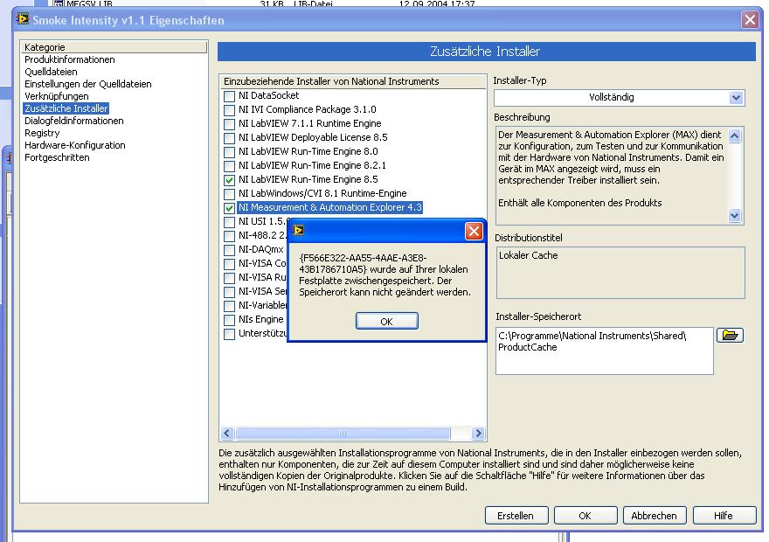
Task: Enable NI LabVIEW Run-Time Engine 8.0 checkbox
Action: 229,152
